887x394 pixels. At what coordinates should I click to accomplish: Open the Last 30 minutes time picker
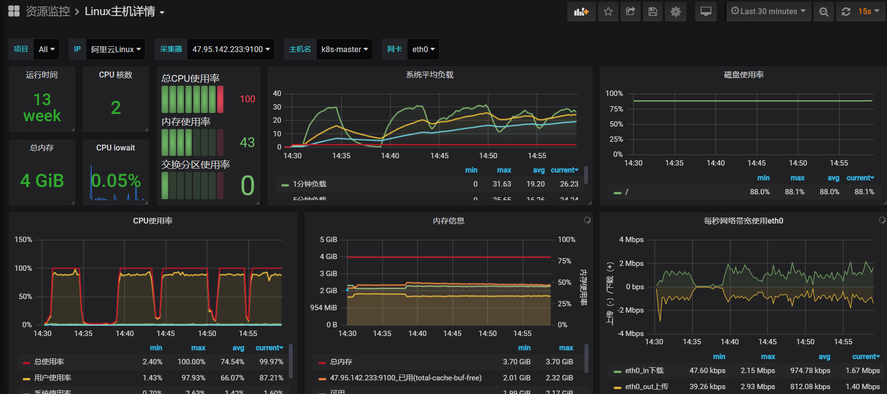[769, 12]
